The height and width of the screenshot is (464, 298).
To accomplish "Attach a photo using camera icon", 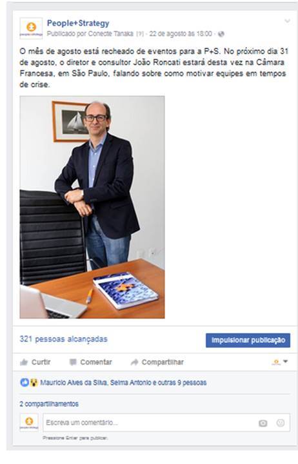I will pyautogui.click(x=263, y=423).
